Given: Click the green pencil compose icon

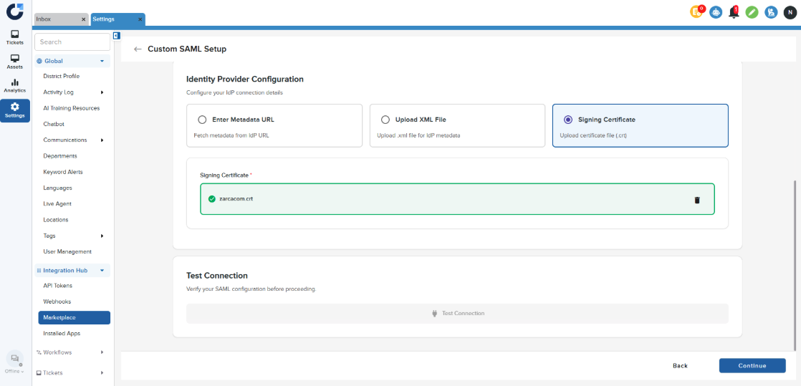Looking at the screenshot, I should point(752,12).
